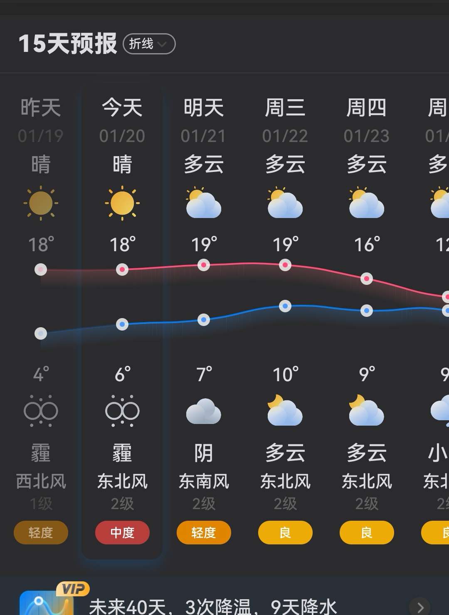
Task: Click the sun icon under 今天
Action: pos(122,203)
